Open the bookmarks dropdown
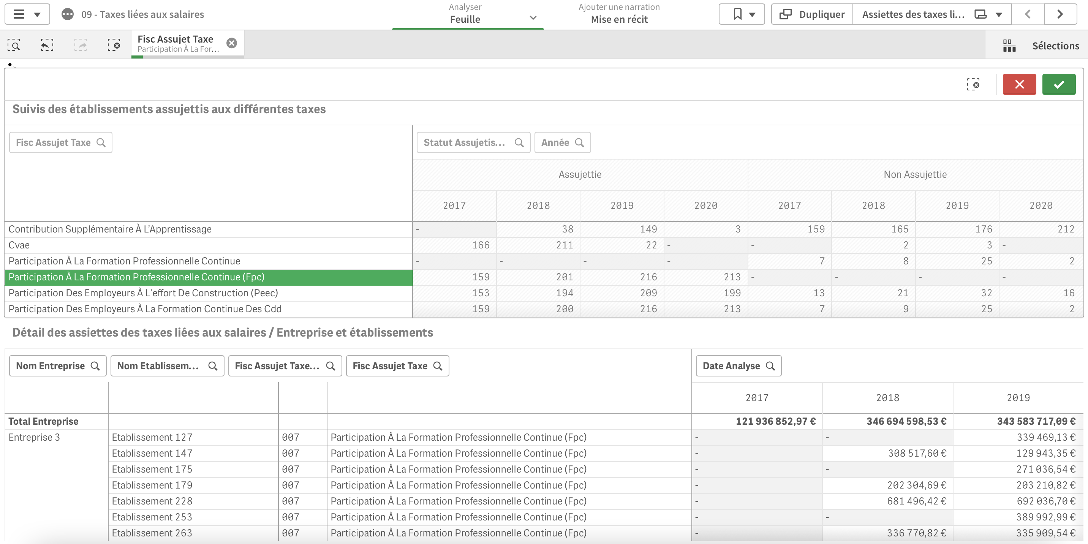 point(742,14)
